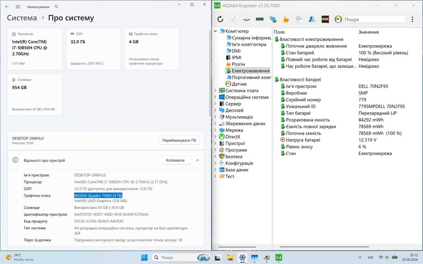Select the Портативний комп'ютер tree item
This screenshot has width=423, height=264.
point(248,77)
